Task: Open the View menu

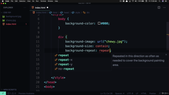Action: [x=29, y=1]
